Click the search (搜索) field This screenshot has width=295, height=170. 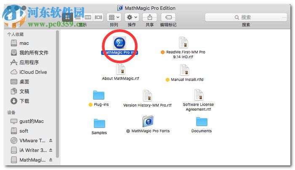pyautogui.click(x=246, y=18)
